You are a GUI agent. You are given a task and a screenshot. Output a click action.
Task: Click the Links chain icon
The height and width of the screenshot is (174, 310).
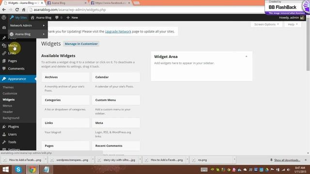tap(4, 53)
